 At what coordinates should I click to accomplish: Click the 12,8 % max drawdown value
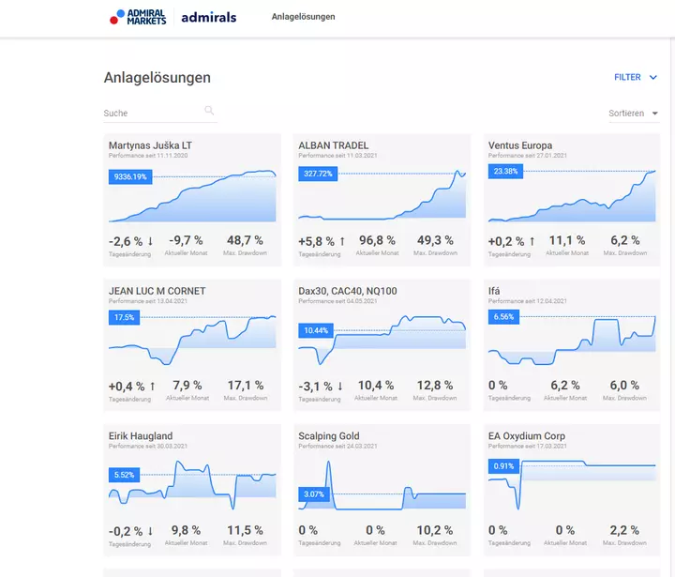coord(435,386)
